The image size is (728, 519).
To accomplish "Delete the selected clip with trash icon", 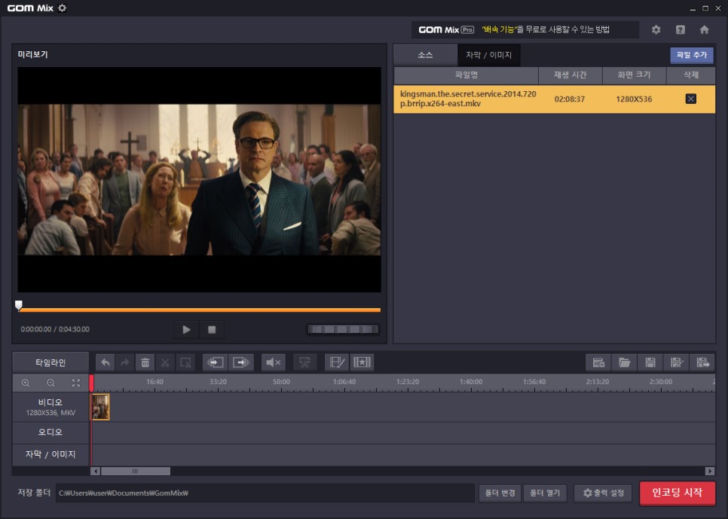I will [x=145, y=362].
